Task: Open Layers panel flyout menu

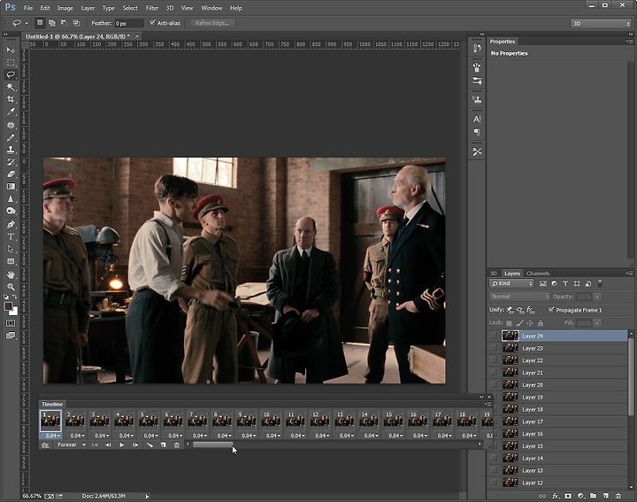Action: tap(629, 274)
